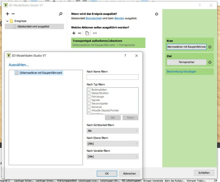Image resolution: width=220 pixels, height=182 pixels.
Task: Click the Alle type filter button
Action: tap(113, 118)
